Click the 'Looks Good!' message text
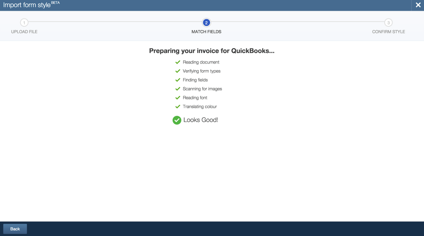424x236 pixels. point(201,120)
